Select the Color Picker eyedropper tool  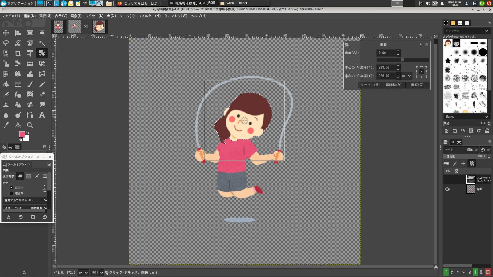[x=6, y=125]
